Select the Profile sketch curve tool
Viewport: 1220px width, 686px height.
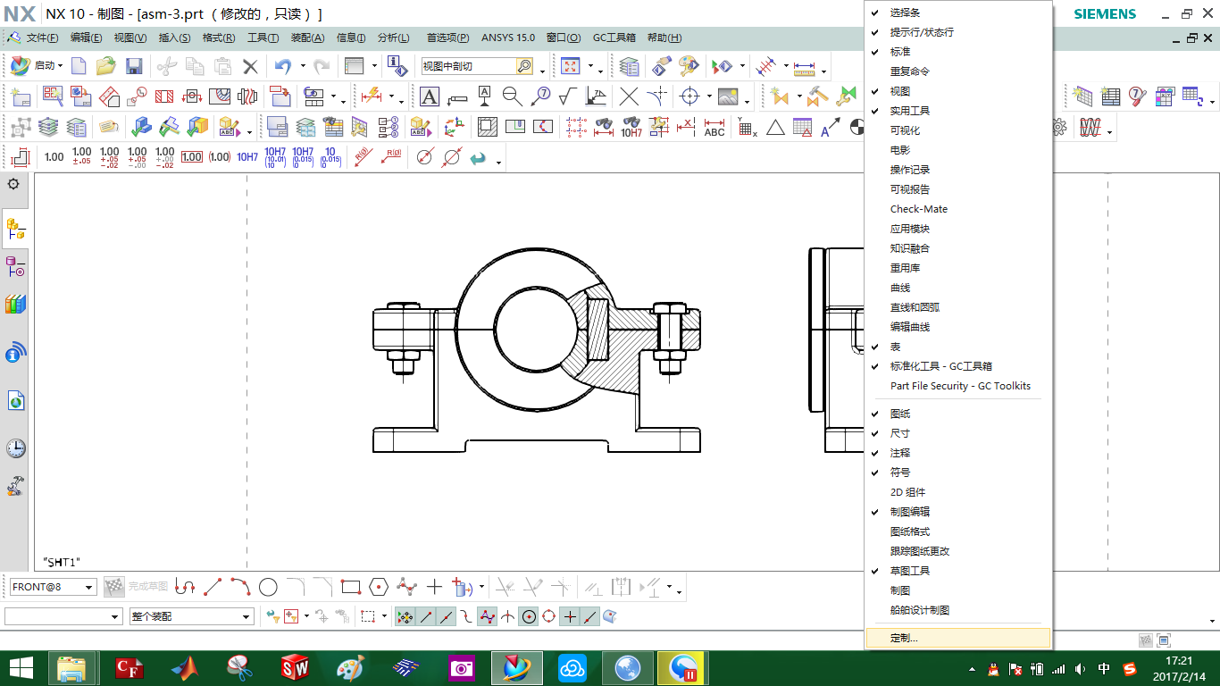click(x=185, y=587)
